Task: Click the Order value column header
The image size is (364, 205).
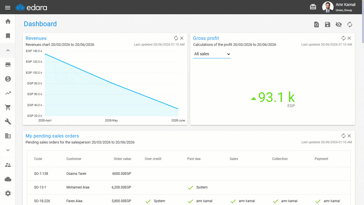Action: (122, 159)
